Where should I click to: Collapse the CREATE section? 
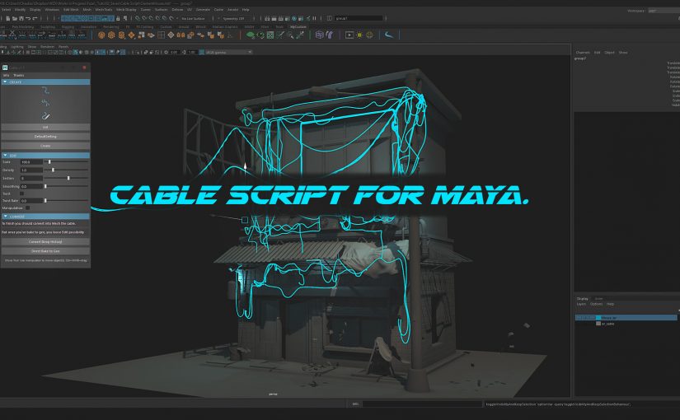click(45, 82)
